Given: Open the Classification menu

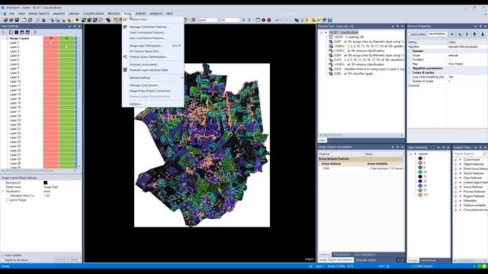Looking at the screenshot, I should click(x=93, y=14).
